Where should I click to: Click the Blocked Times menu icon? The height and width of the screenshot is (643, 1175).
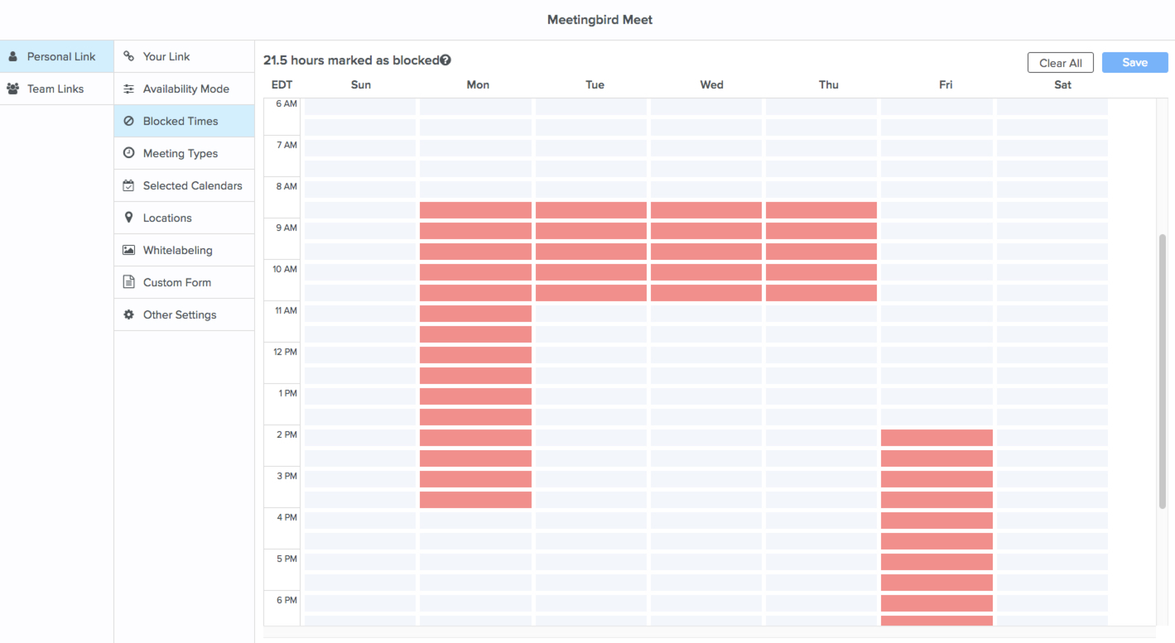128,120
